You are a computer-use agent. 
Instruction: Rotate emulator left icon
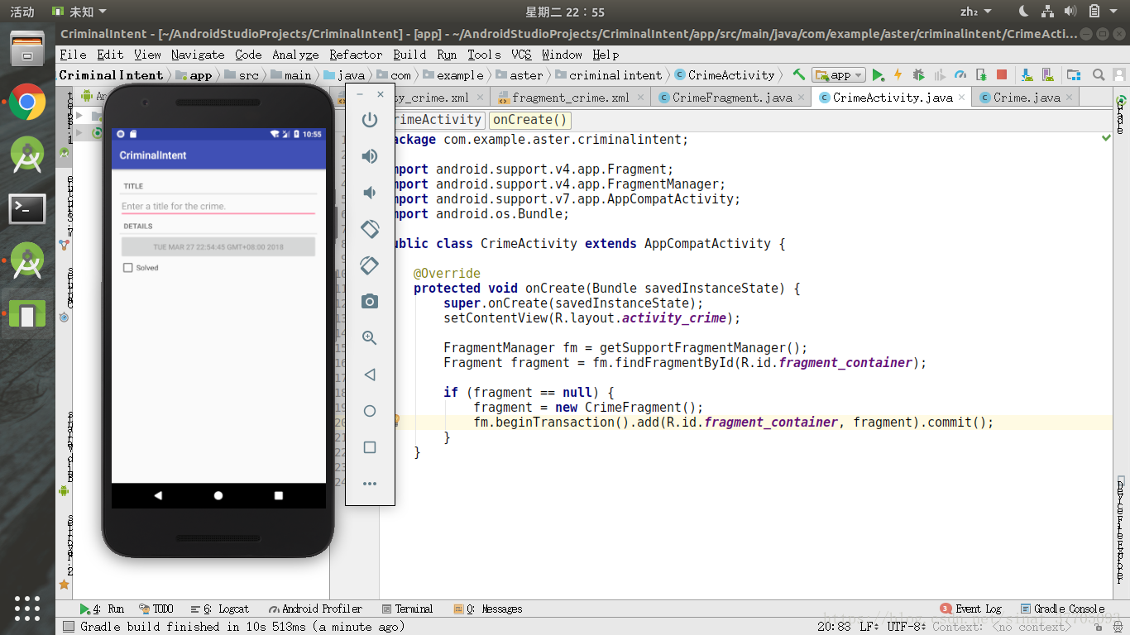click(x=370, y=229)
